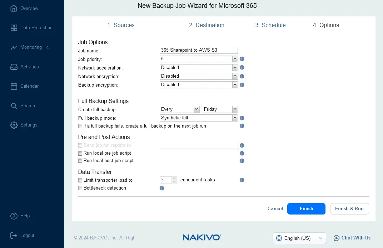Enable Bottleneck detection checkbox

(x=80, y=188)
